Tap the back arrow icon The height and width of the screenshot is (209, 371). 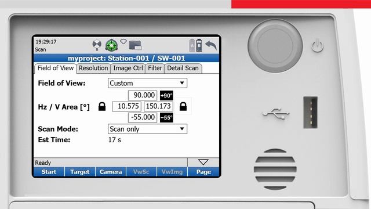[211, 45]
